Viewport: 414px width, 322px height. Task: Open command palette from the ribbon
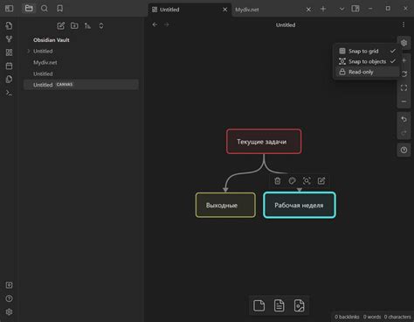(9, 93)
